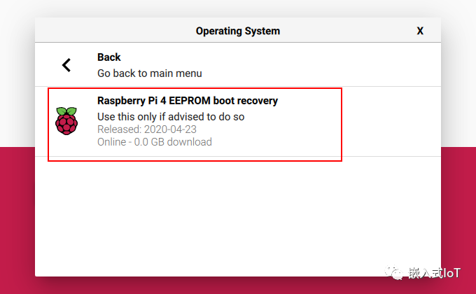Click the 'Go back to main menu' text
The width and height of the screenshot is (476, 294).
[x=149, y=73]
